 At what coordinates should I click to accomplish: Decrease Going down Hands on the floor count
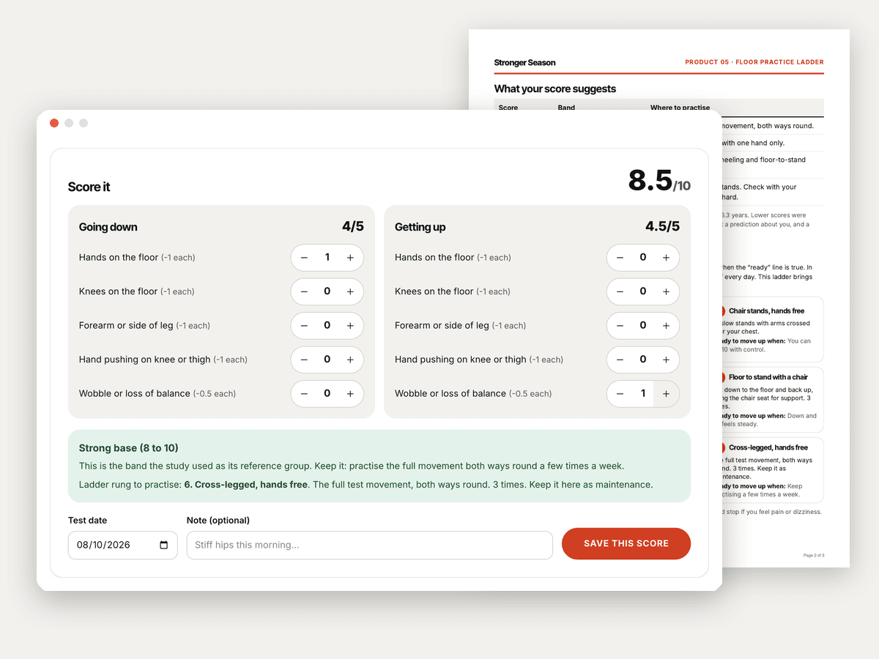(x=304, y=258)
